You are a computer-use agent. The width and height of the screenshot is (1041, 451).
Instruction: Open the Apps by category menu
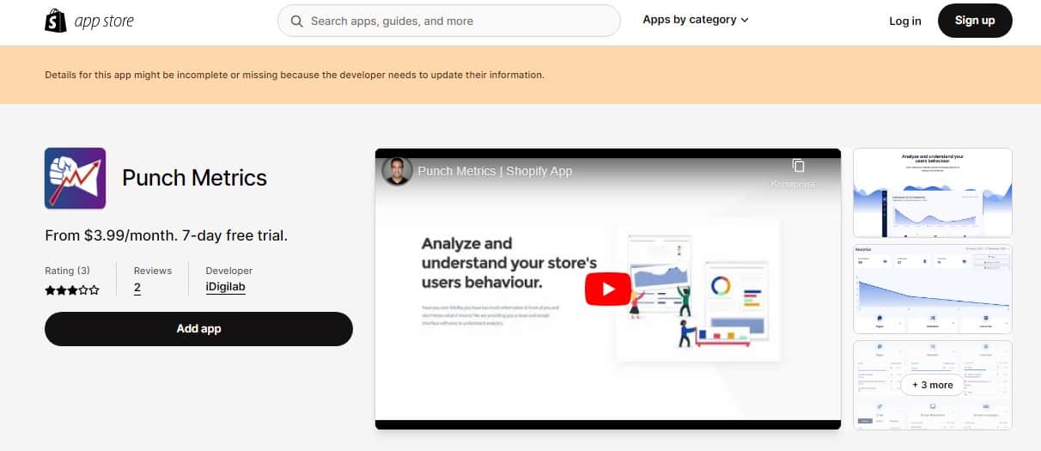coord(689,20)
